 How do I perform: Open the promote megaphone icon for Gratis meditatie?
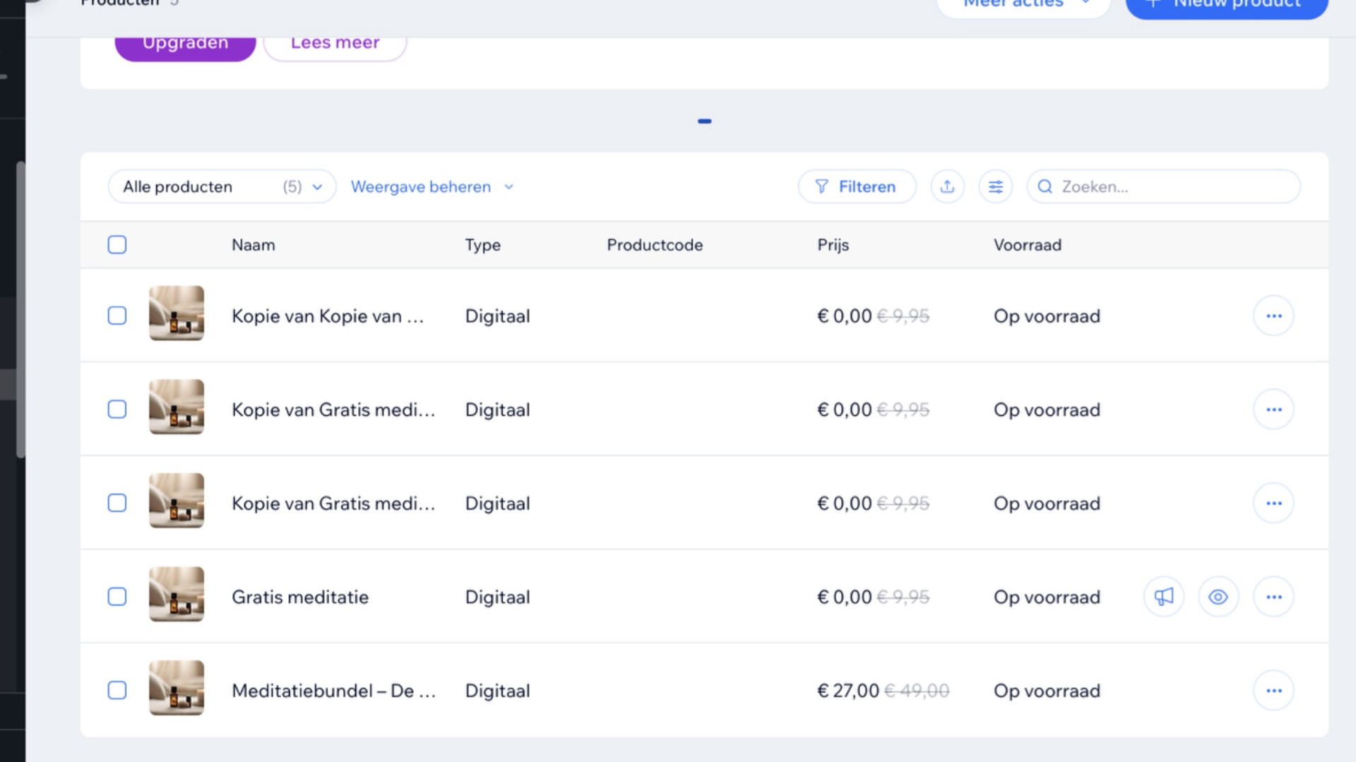click(1163, 596)
